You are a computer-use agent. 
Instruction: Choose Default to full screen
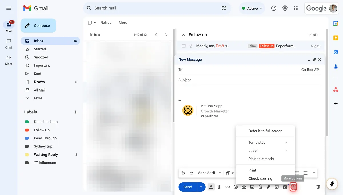coord(266,131)
